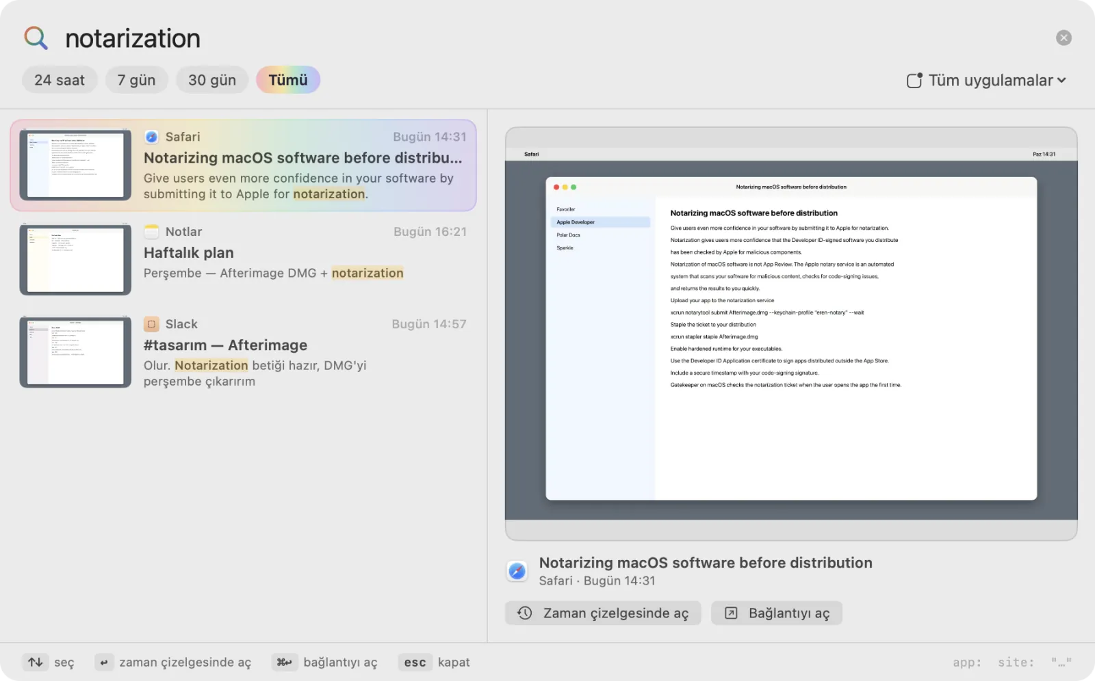
Task: Clear the search field with the X button
Action: [x=1064, y=38]
